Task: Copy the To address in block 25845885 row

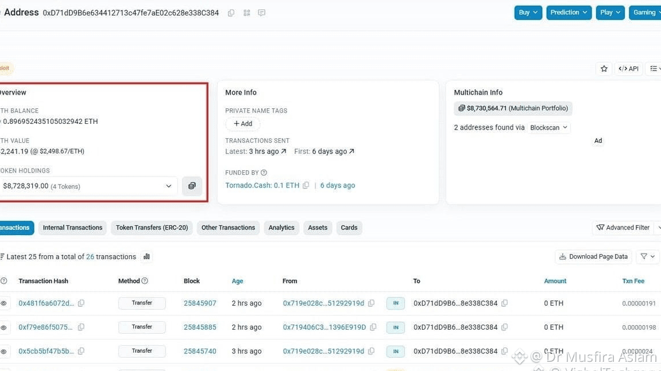Action: (505, 327)
